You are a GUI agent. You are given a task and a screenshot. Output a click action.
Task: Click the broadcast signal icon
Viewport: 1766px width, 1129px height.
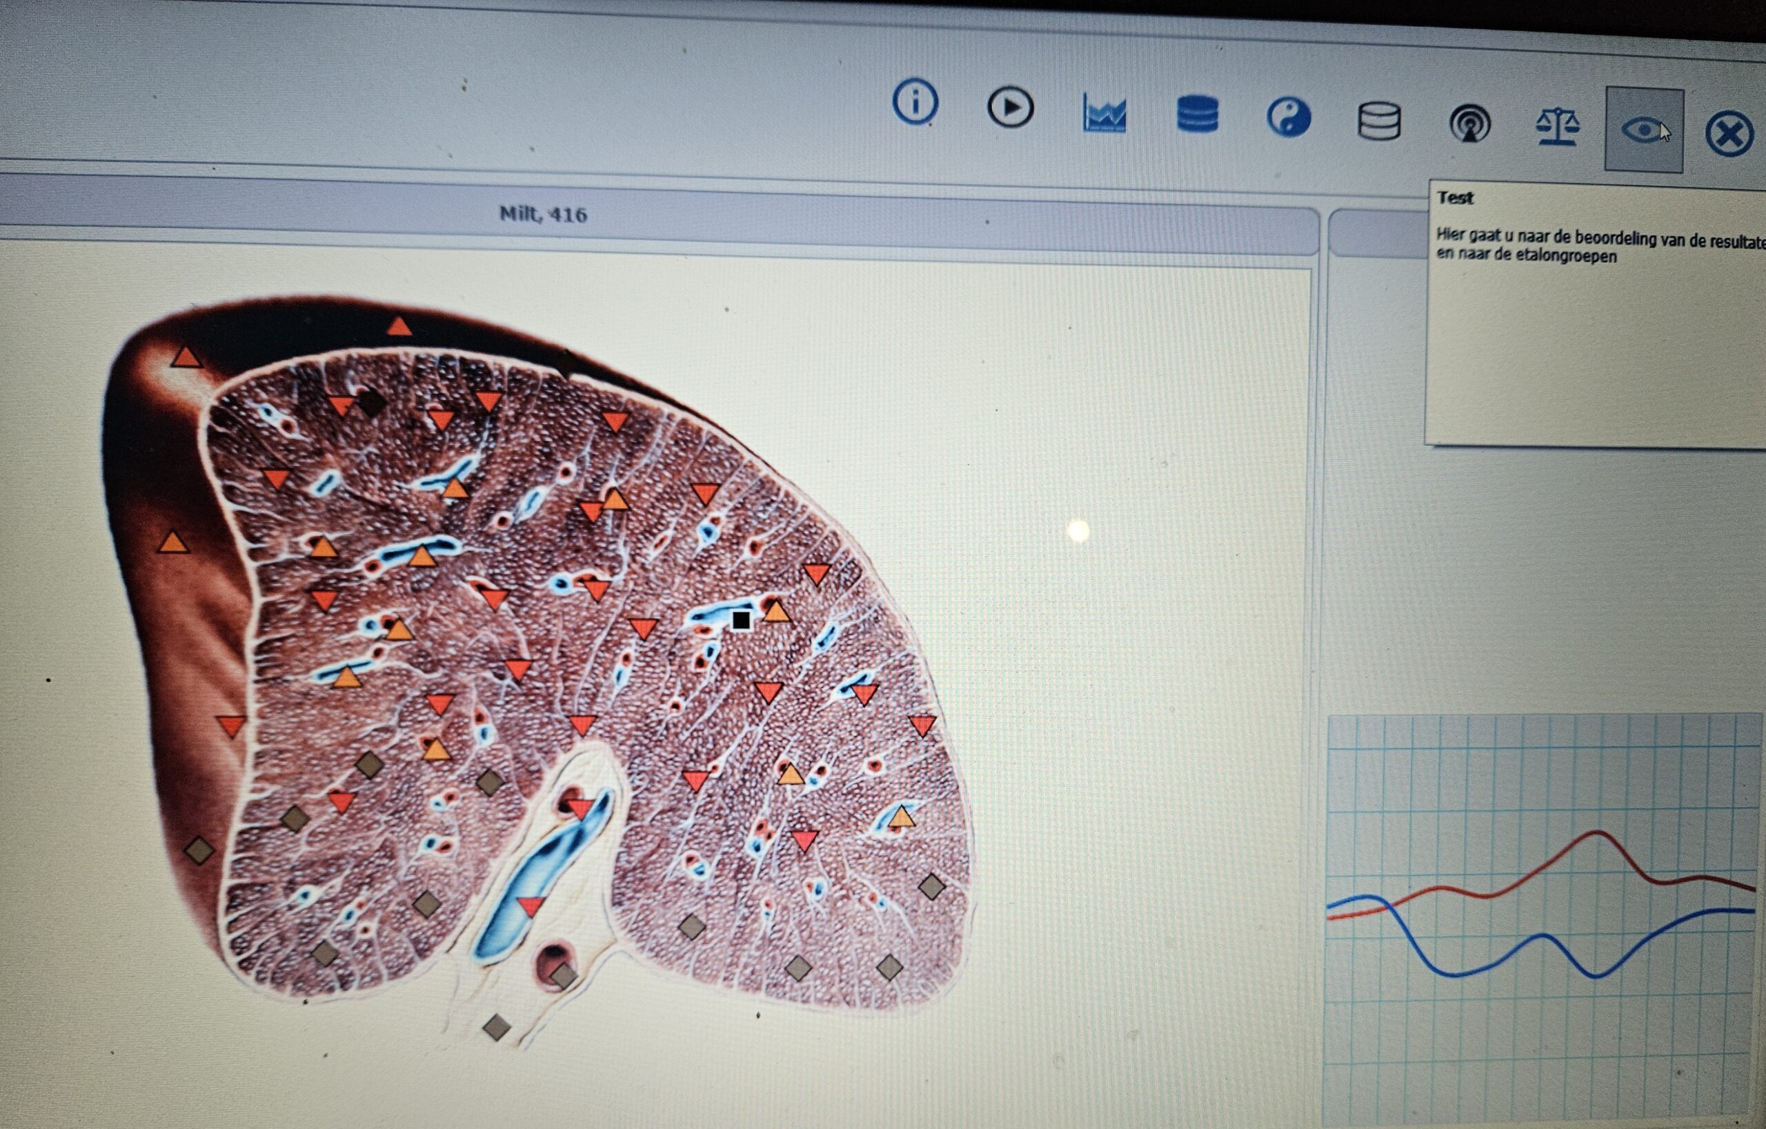1469,123
